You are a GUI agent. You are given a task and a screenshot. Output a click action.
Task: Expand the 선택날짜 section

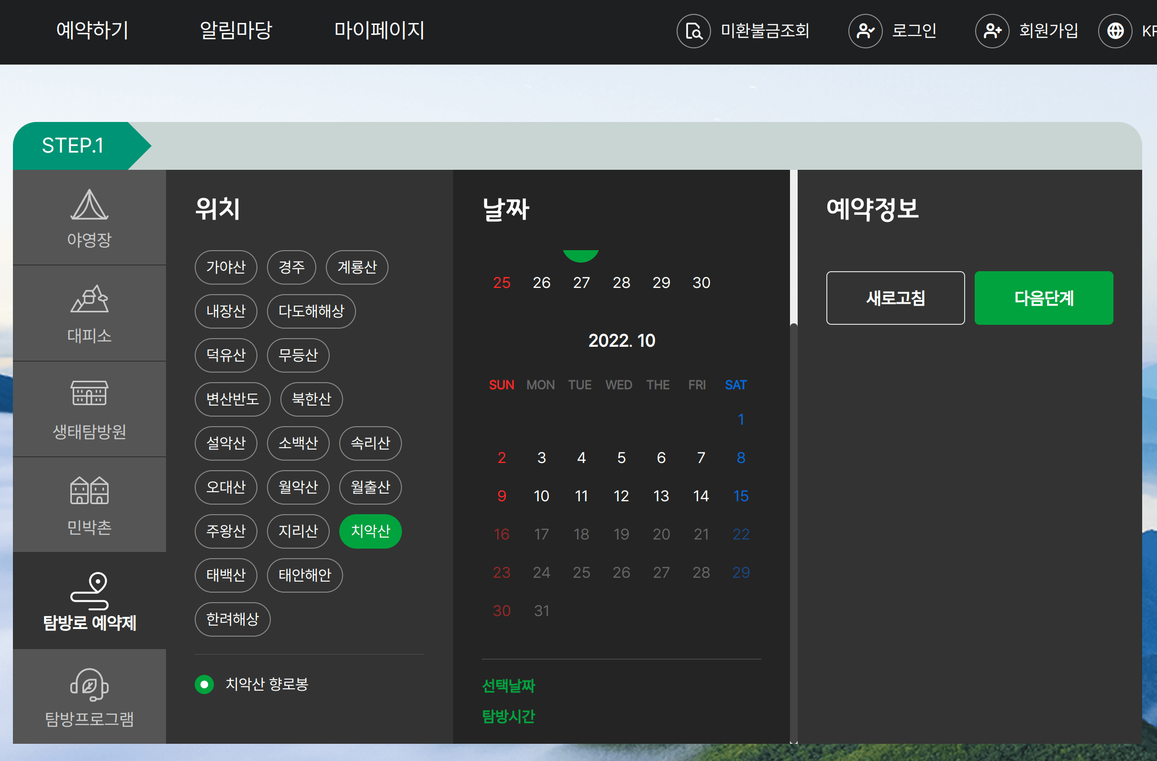tap(509, 686)
